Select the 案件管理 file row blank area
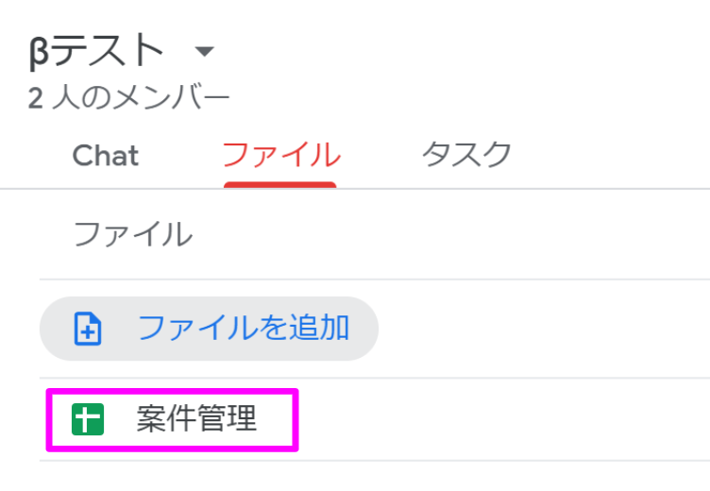Image resolution: width=710 pixels, height=491 pixels. coord(499,419)
